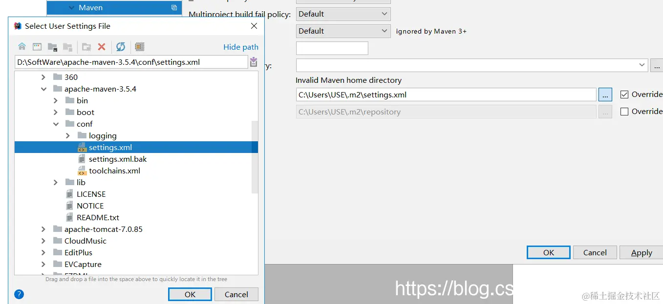
Task: Select the lib folder name
Action: coord(81,182)
